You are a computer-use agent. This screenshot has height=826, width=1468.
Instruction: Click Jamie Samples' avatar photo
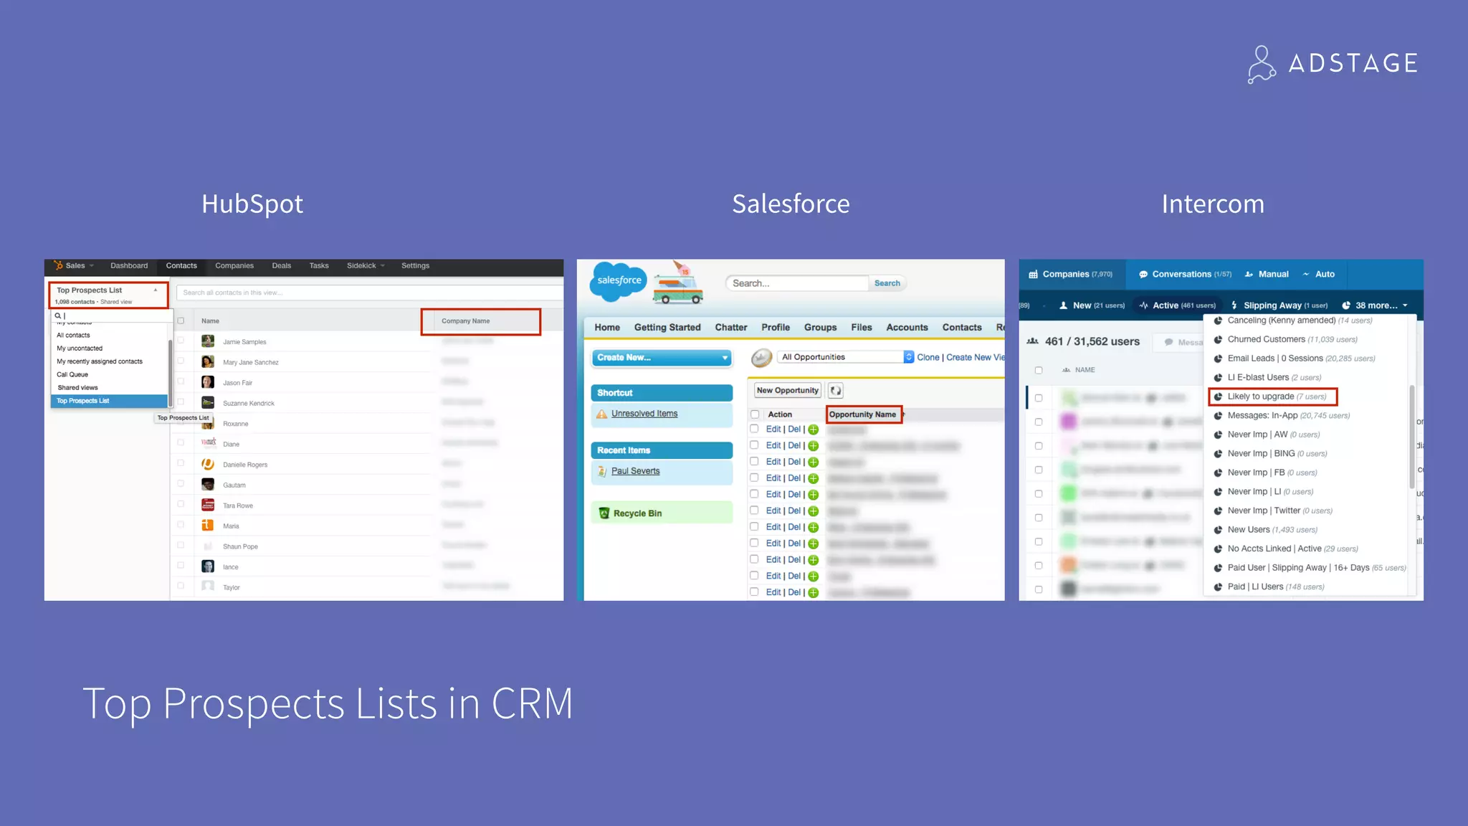coord(208,341)
